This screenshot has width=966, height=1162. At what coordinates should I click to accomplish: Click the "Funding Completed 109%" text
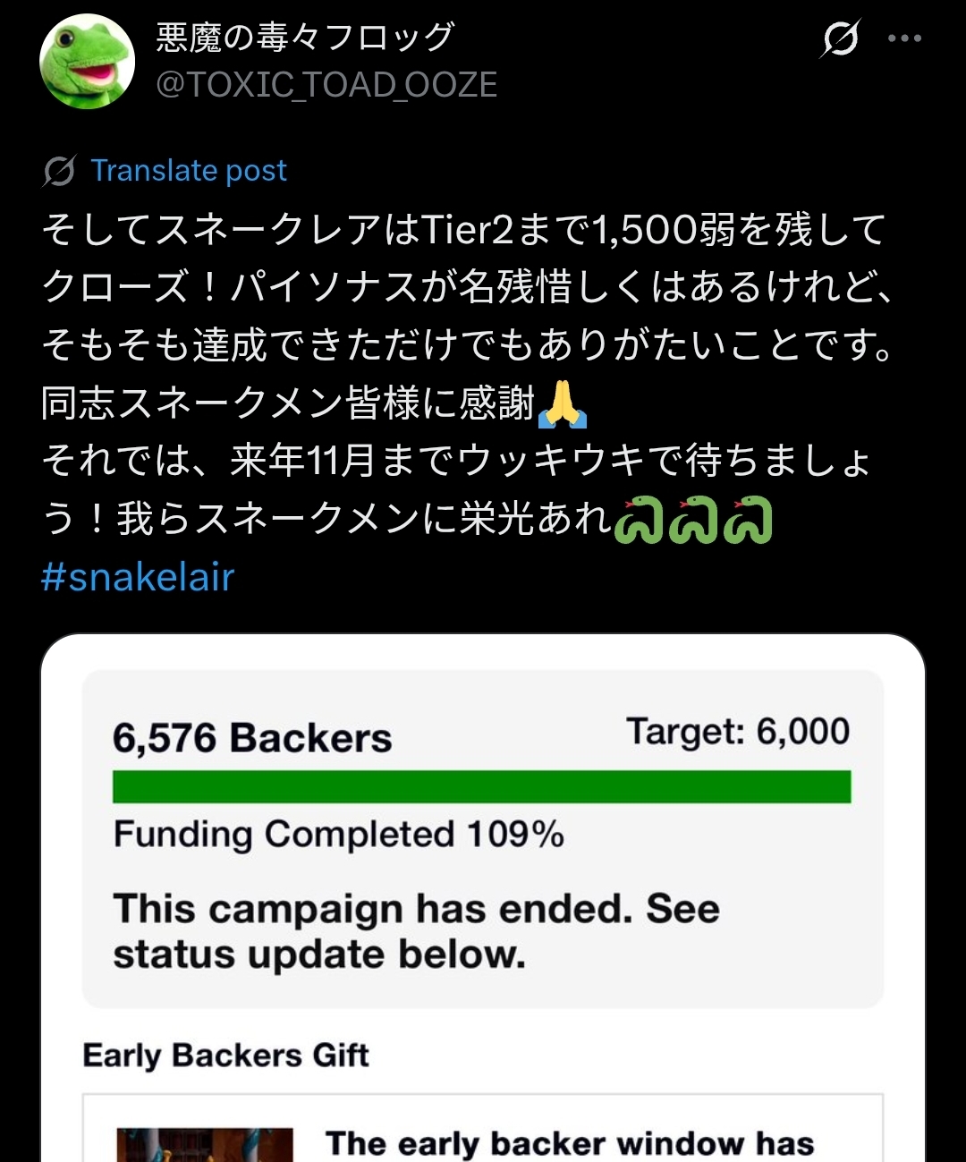pyautogui.click(x=338, y=835)
